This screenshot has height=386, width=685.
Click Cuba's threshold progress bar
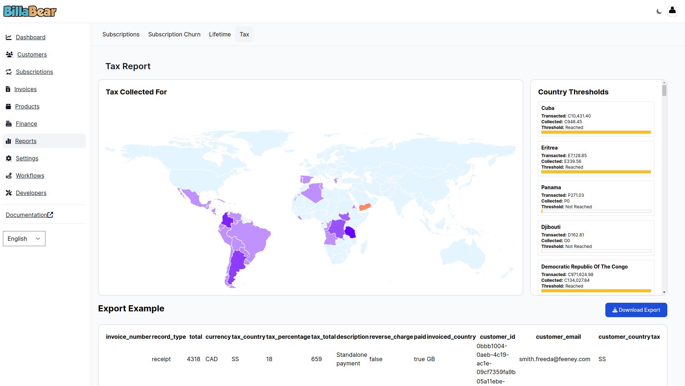coord(596,132)
